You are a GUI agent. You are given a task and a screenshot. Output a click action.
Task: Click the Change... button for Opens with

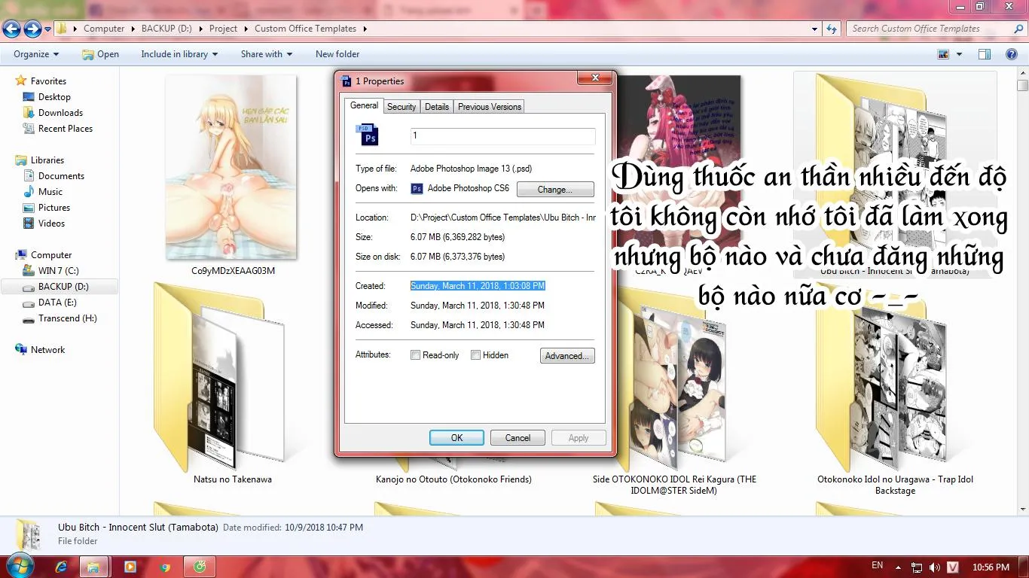coord(555,190)
